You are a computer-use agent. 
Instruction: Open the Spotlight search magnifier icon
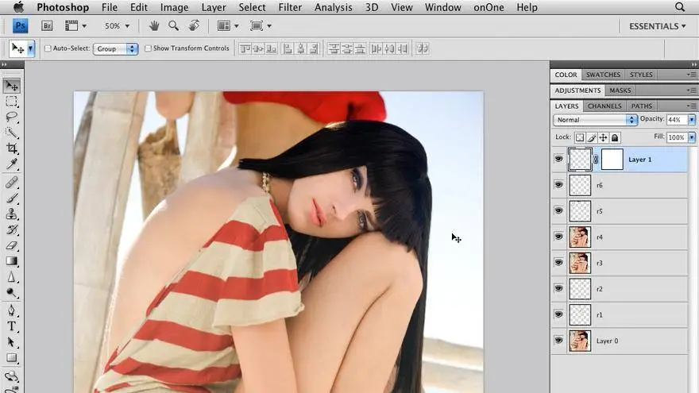[680, 7]
